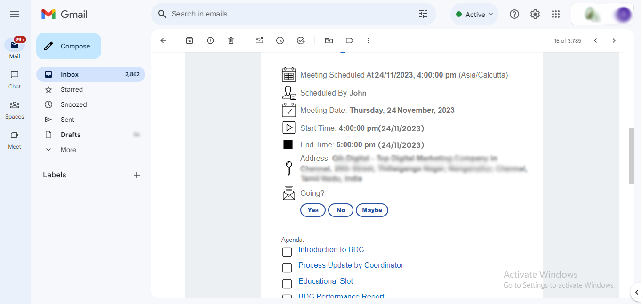
Task: Expand the More section in the sidebar
Action: click(x=68, y=150)
